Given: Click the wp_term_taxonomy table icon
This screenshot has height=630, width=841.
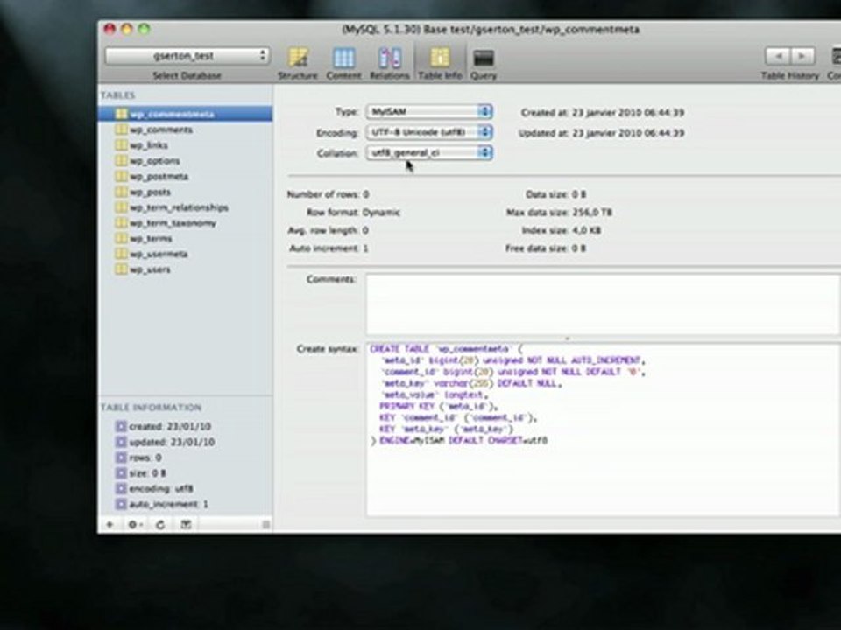Looking at the screenshot, I should (x=121, y=222).
